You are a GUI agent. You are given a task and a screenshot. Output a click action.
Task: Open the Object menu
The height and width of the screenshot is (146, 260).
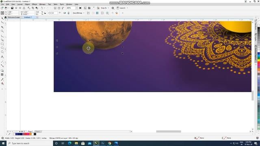click(x=27, y=4)
